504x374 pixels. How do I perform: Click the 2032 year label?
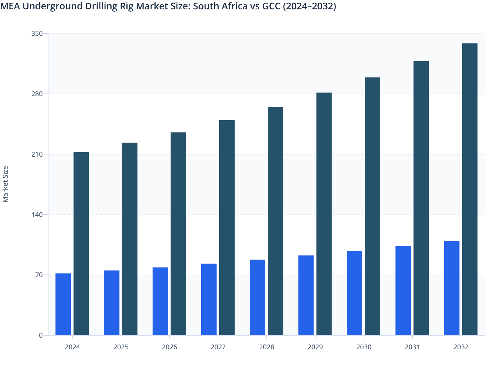[x=461, y=347]
